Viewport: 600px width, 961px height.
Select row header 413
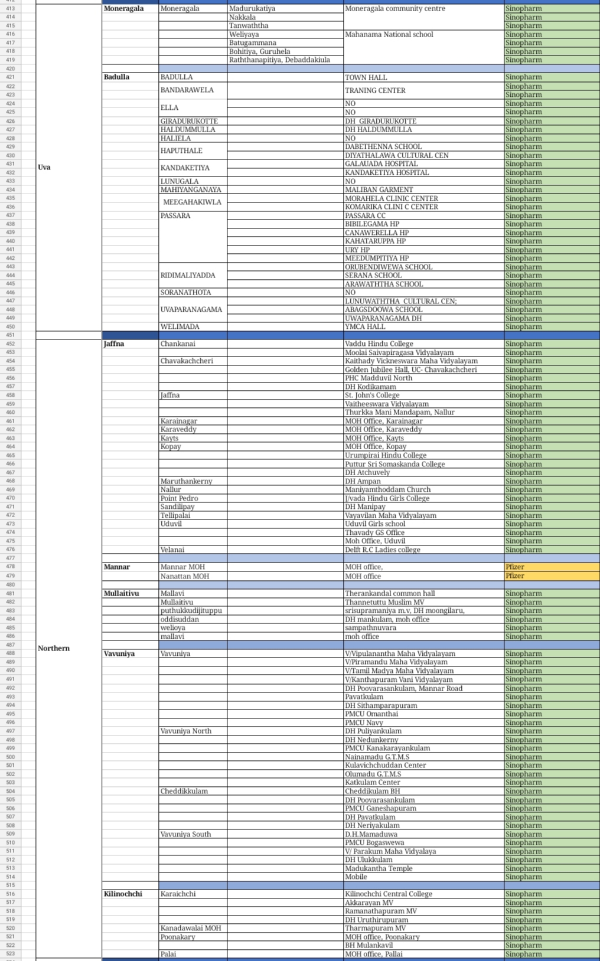click(11, 9)
